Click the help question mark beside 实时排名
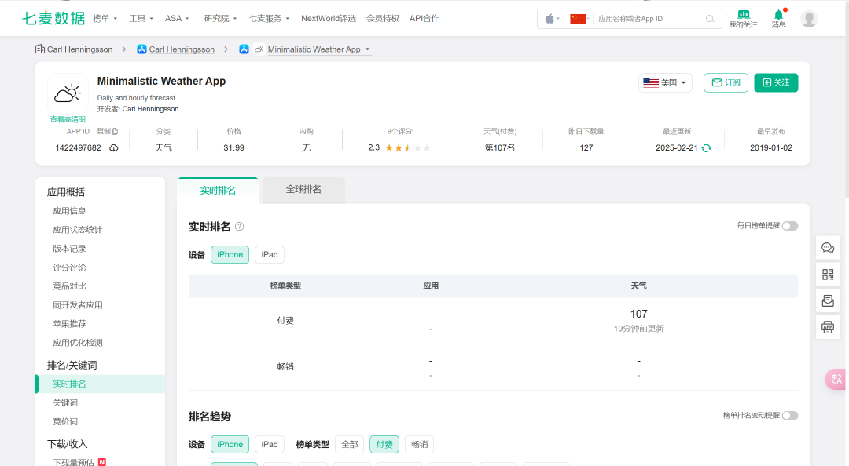The width and height of the screenshot is (849, 466). tap(239, 227)
